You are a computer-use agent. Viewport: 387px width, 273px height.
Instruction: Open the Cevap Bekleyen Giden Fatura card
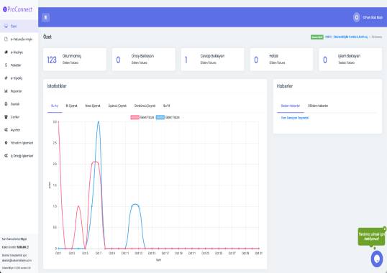pos(212,60)
